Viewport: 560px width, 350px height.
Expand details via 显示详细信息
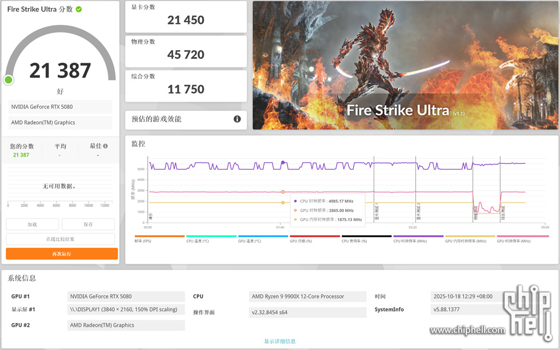279,341
